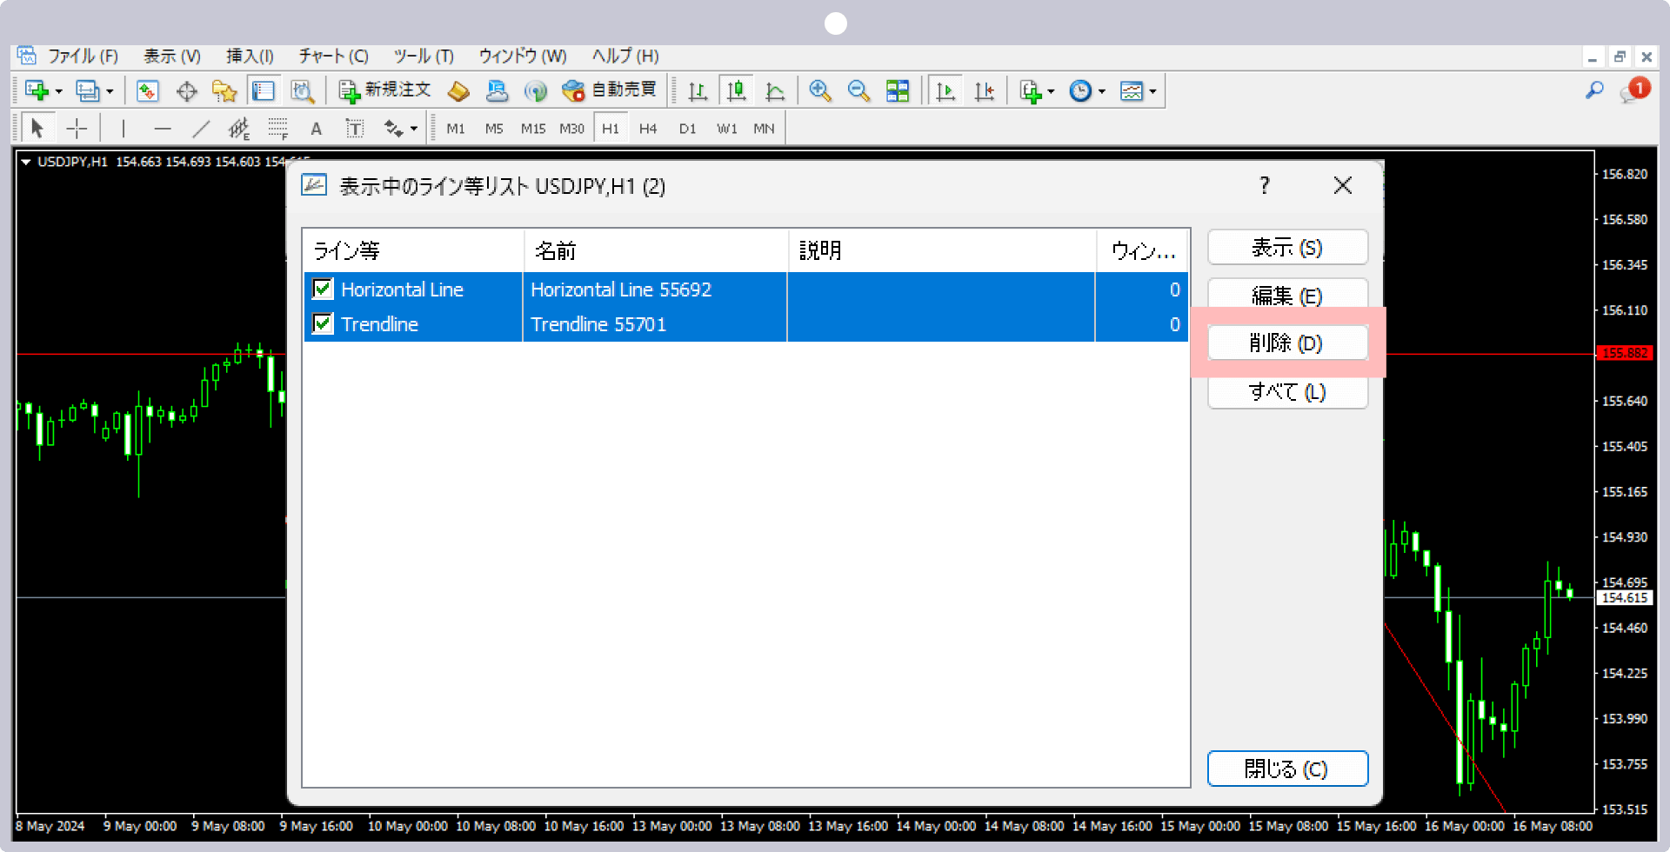Select the text label T tool
Viewport: 1670px width, 852px height.
tap(354, 129)
